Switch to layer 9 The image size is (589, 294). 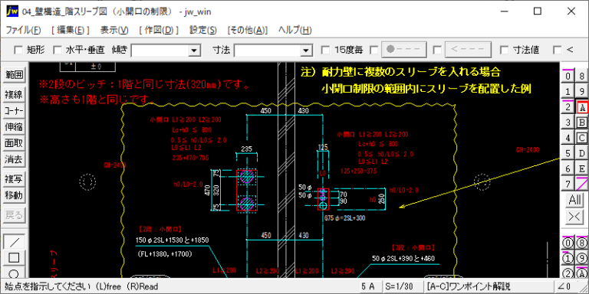pyautogui.click(x=581, y=92)
